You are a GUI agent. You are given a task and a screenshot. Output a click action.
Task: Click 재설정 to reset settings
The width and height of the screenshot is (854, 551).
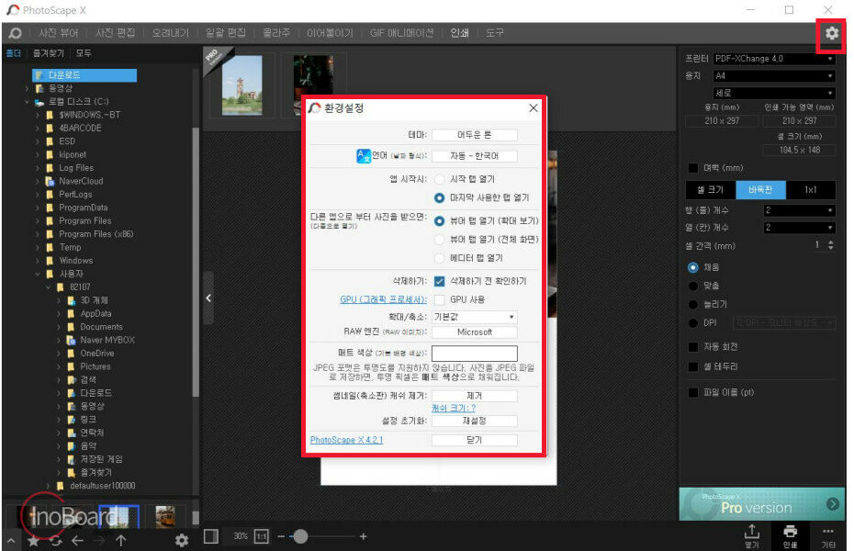pyautogui.click(x=475, y=421)
